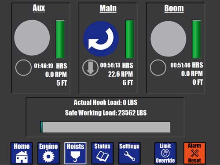
Task: Click Safe Working Load: 23562 LBS text
Action: tap(106, 113)
